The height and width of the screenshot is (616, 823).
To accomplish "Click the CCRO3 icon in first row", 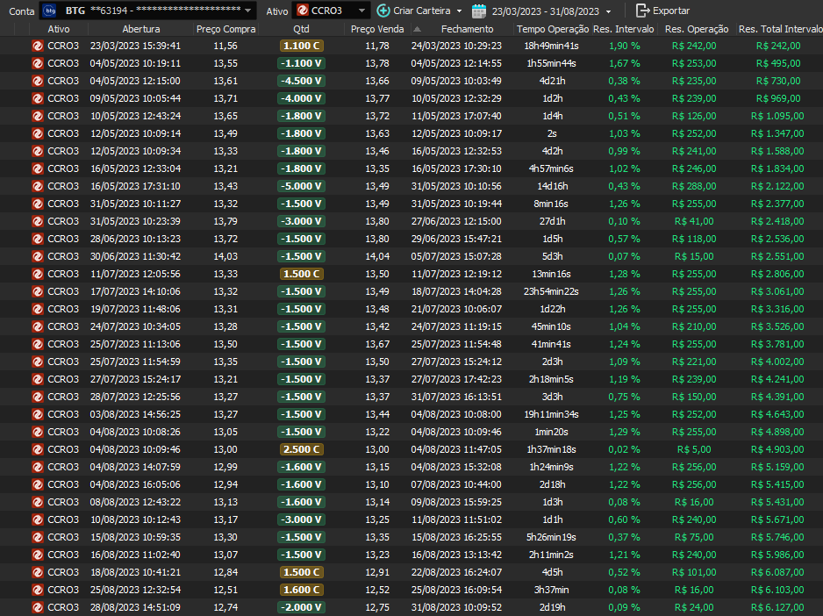I will point(38,46).
